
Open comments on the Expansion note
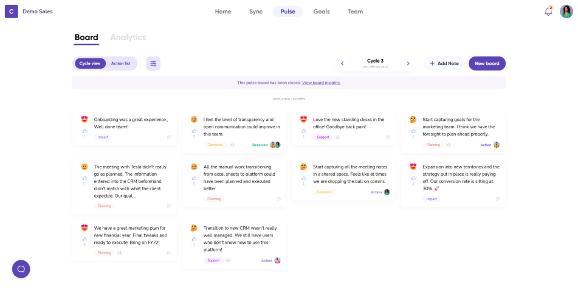tap(498, 199)
